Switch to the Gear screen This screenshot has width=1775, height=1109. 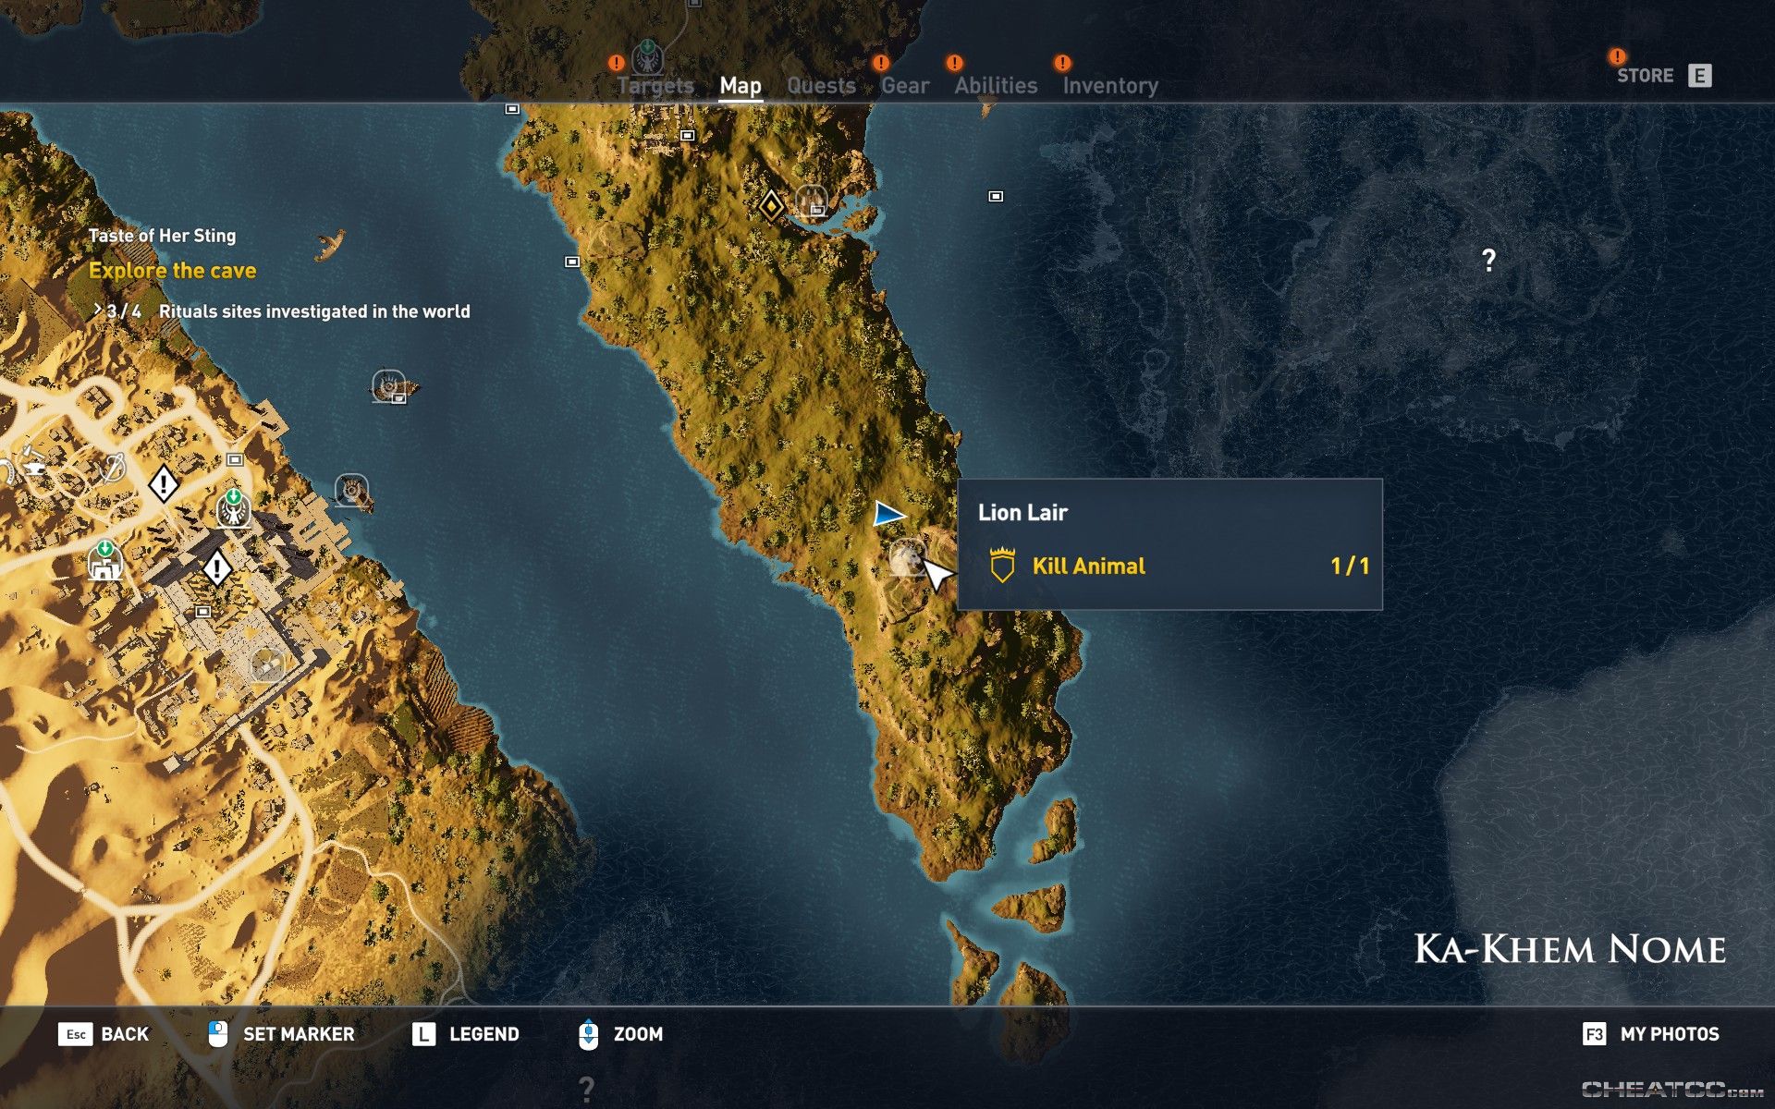point(907,85)
